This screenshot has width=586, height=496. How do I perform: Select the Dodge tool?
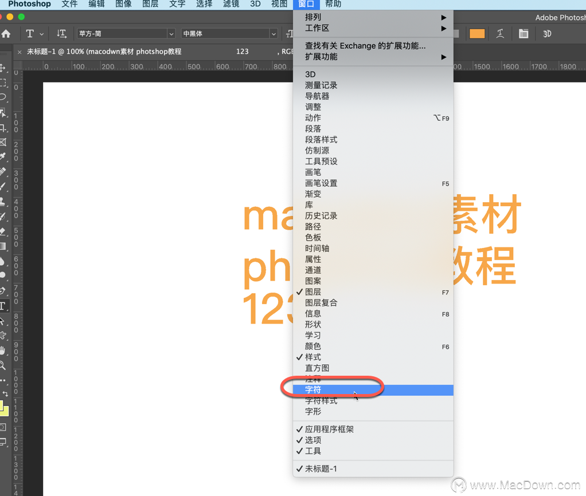pyautogui.click(x=3, y=276)
